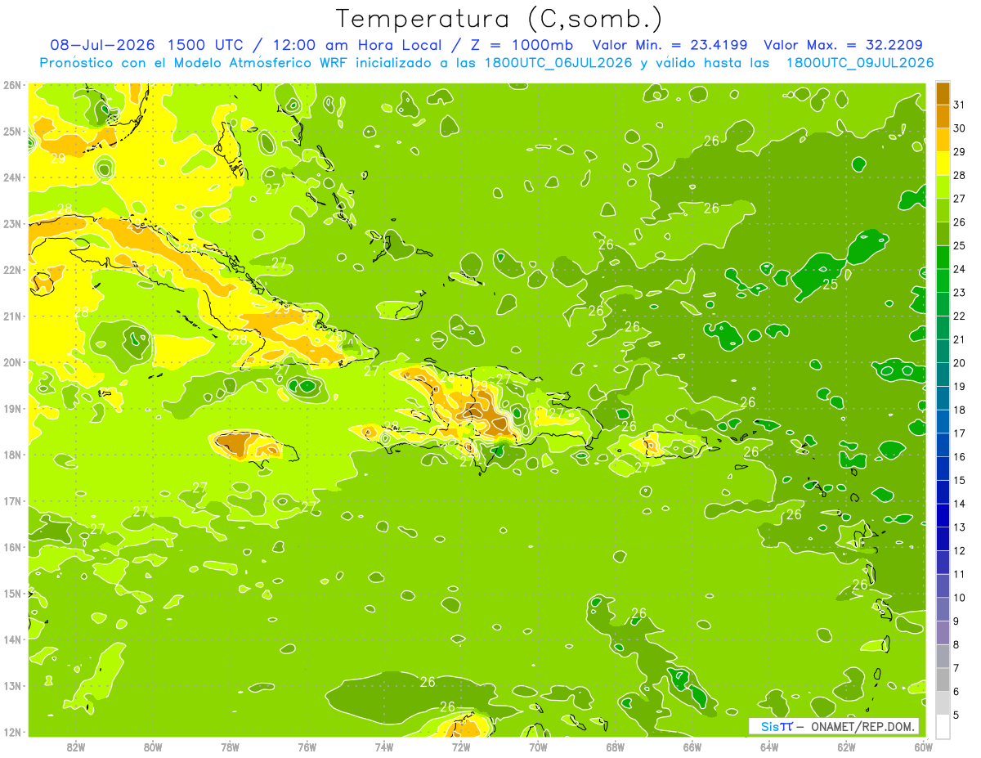Click the longitude axis label '62W'
Viewport: 981px width, 758px height.
846,747
